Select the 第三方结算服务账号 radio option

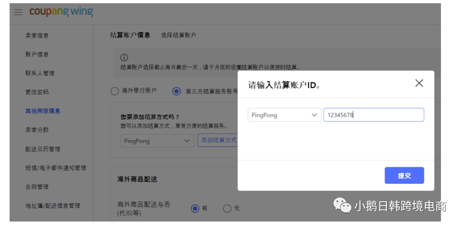tap(177, 91)
